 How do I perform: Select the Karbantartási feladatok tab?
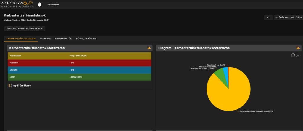(21, 39)
